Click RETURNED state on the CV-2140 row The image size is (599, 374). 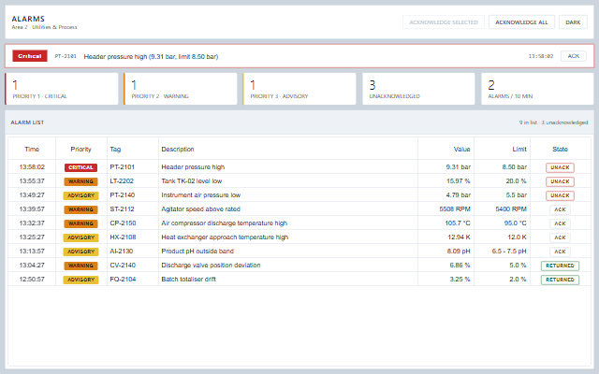(560, 266)
